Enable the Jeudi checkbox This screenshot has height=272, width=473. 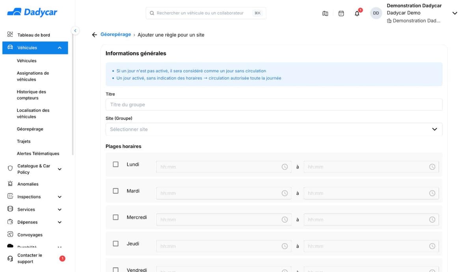[115, 244]
